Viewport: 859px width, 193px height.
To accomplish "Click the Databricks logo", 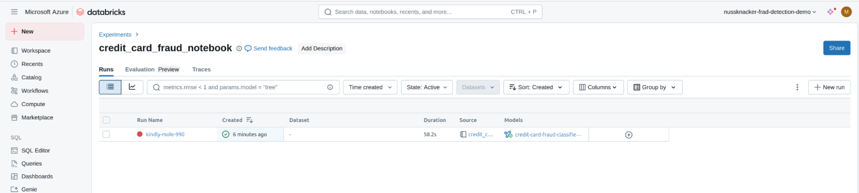I will [101, 12].
